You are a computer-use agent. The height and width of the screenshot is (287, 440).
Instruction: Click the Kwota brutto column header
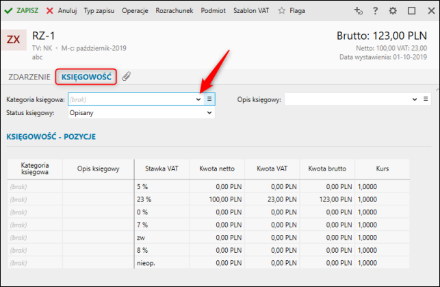point(327,169)
